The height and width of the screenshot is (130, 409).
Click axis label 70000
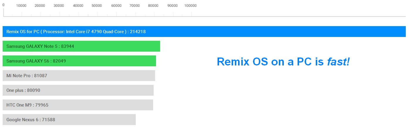tap(135, 6)
